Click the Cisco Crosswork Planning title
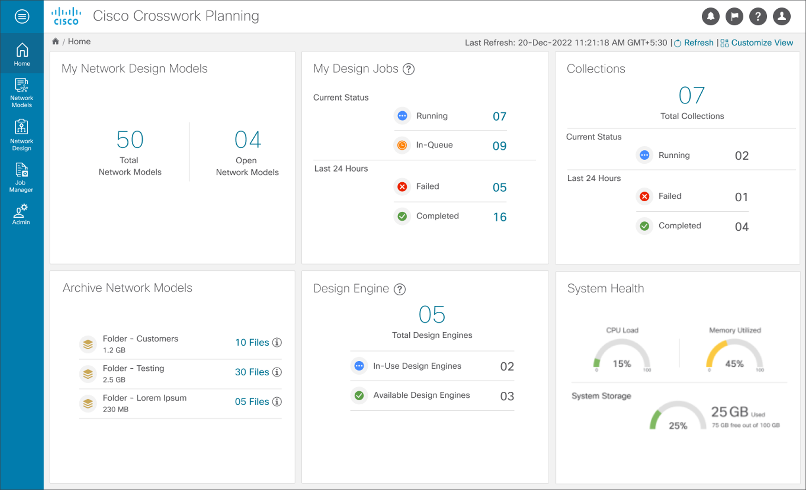 [x=176, y=16]
